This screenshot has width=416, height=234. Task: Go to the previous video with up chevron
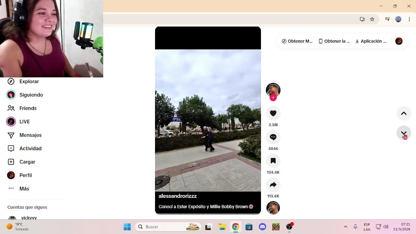point(404,113)
